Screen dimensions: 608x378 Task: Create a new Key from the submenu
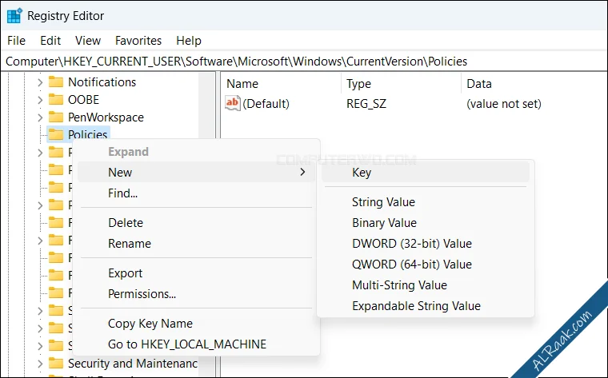(426, 173)
